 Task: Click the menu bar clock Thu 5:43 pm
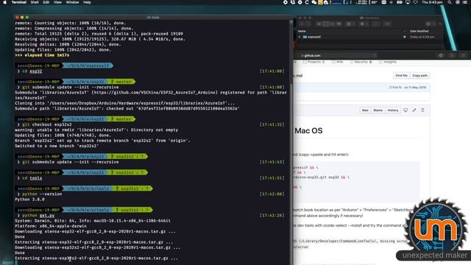point(432,2)
